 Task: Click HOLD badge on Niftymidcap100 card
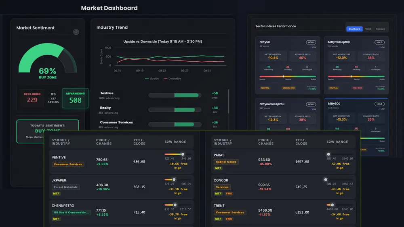(x=379, y=42)
